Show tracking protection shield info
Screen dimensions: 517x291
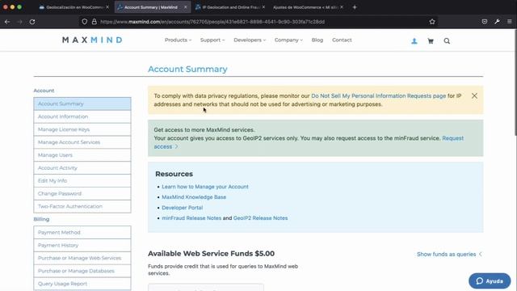[x=85, y=22]
